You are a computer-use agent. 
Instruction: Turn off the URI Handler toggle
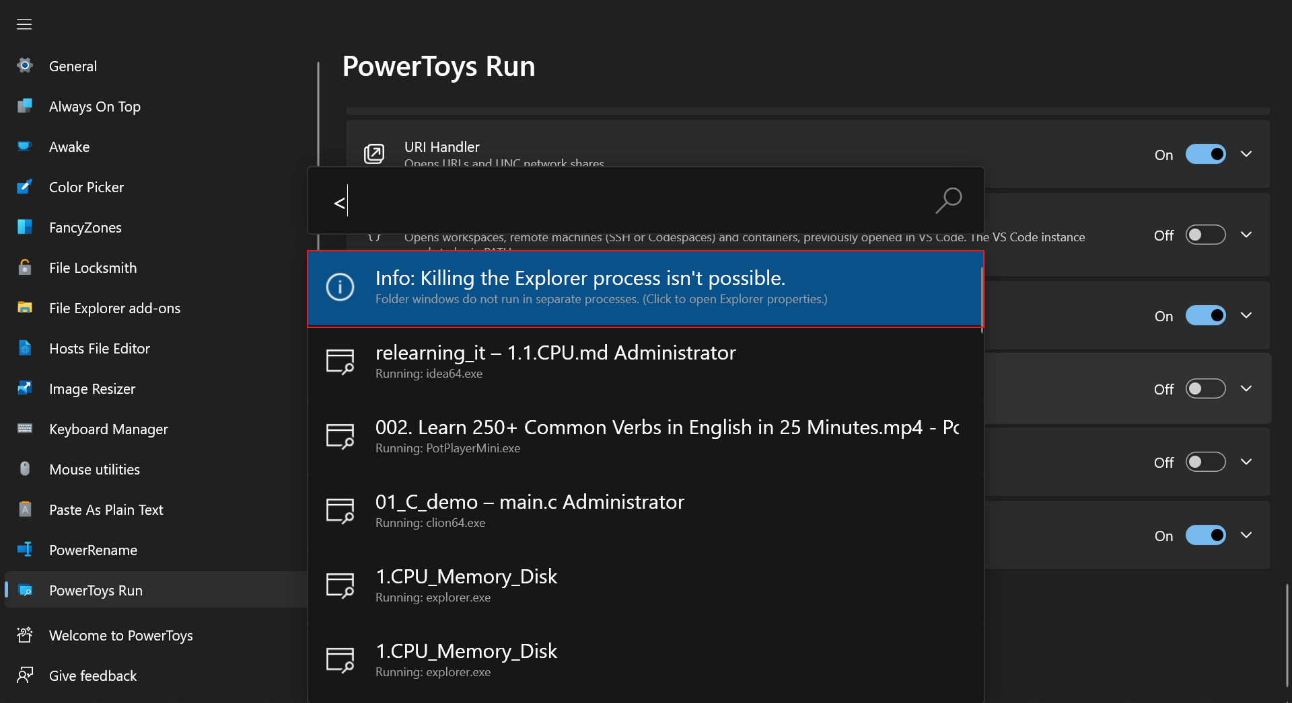pos(1206,154)
